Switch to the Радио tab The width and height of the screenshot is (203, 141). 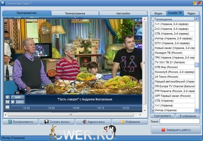(x=191, y=13)
